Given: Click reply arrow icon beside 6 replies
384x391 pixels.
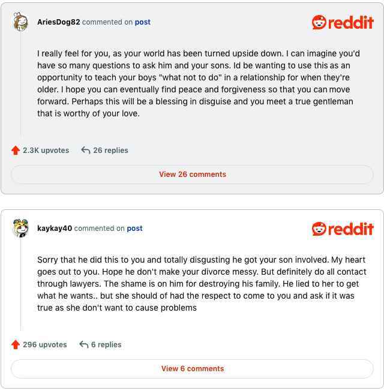Looking at the screenshot, I should (x=84, y=345).
